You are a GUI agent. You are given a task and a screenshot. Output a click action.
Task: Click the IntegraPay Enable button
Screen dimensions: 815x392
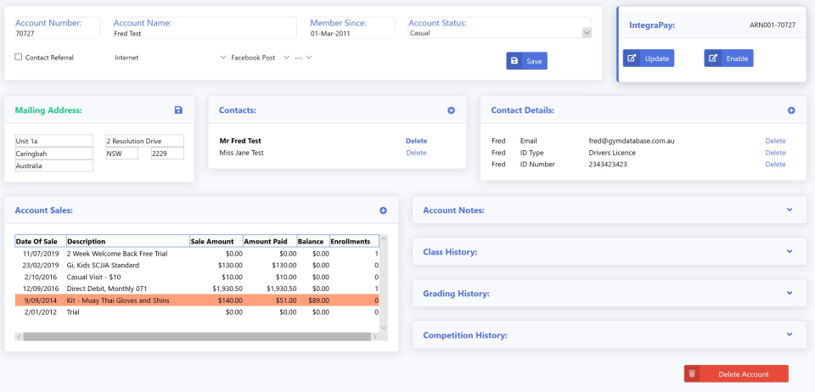click(728, 59)
